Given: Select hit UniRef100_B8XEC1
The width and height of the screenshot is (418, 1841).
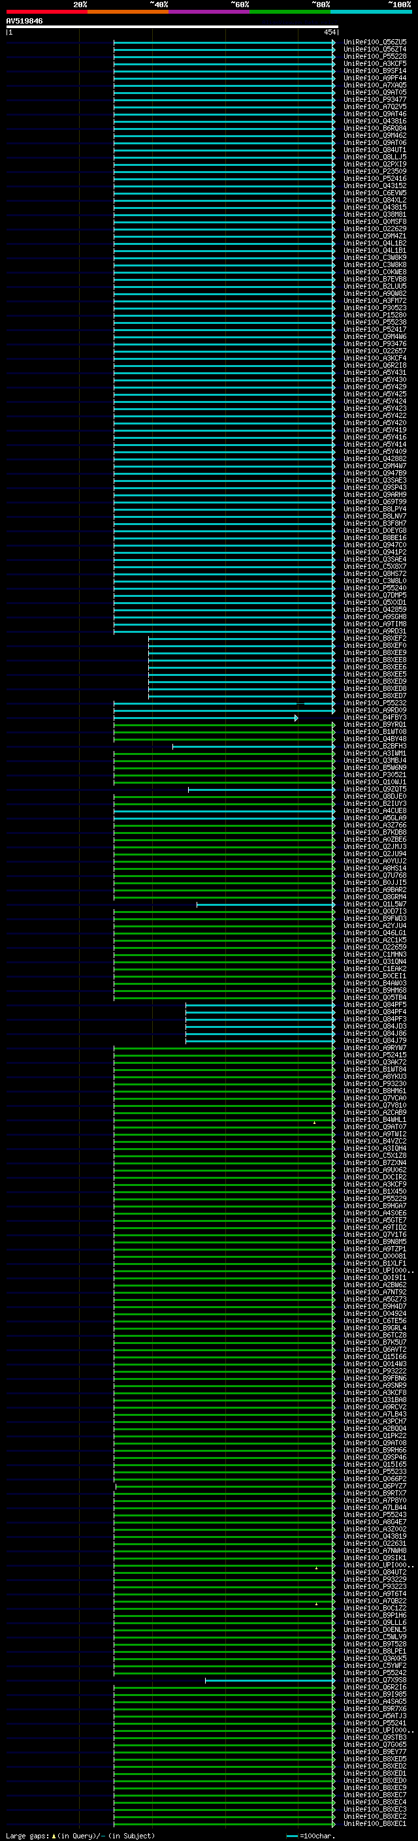Looking at the screenshot, I should point(374,1824).
